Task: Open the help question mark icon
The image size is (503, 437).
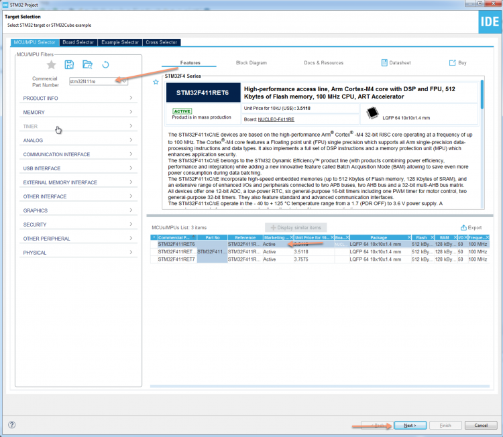Action: 12,425
